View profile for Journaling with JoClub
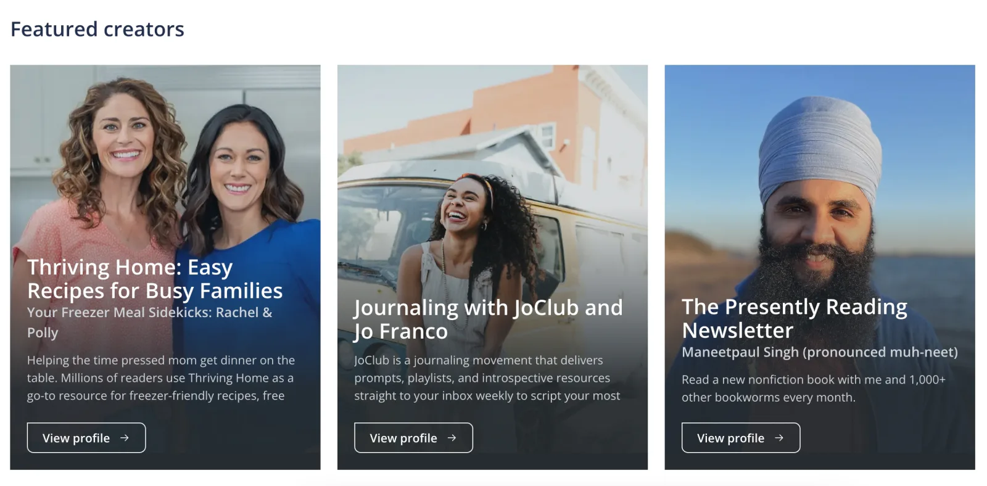Screen dimensions: 987x486 pos(413,438)
